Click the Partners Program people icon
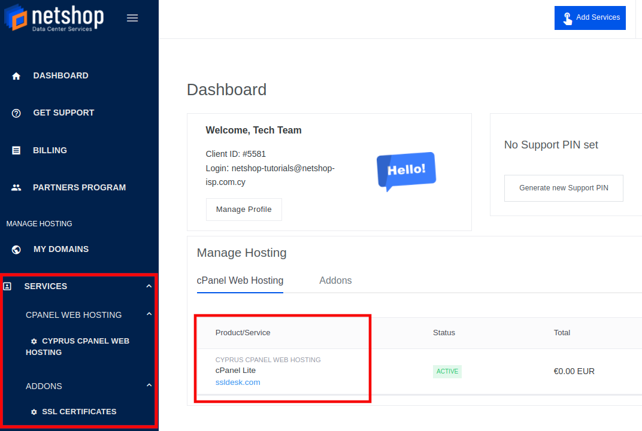 [16, 187]
